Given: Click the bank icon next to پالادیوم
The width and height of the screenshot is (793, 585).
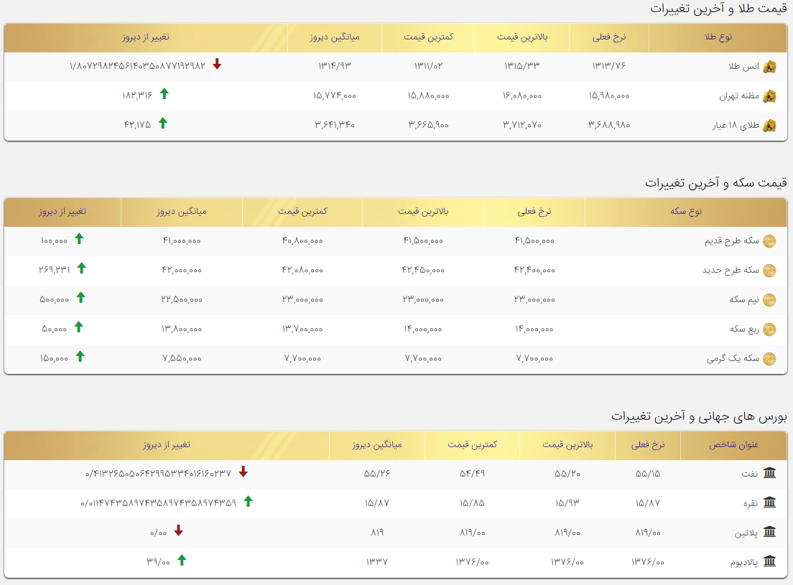Looking at the screenshot, I should click(769, 561).
